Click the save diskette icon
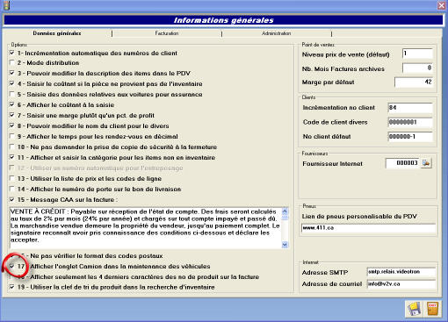Screen dimensions: 448x322 click(414, 309)
